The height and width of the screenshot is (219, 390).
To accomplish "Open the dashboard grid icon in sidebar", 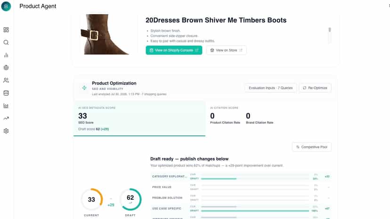I will coord(6,30).
